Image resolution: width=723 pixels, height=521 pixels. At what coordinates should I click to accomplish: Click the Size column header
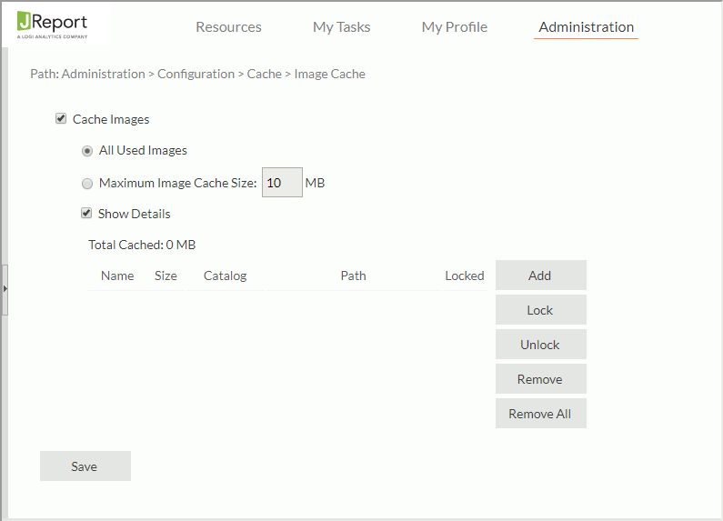click(166, 276)
